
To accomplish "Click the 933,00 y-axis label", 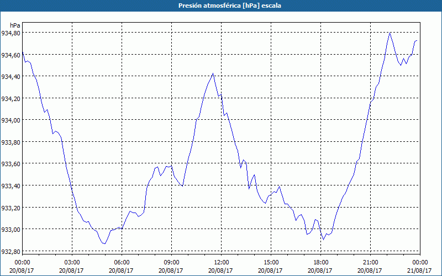I will click(10, 230).
